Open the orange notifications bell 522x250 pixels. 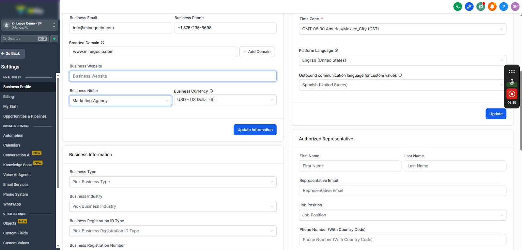pos(492,7)
